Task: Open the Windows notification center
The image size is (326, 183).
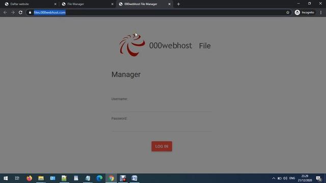Action: tap(318, 178)
